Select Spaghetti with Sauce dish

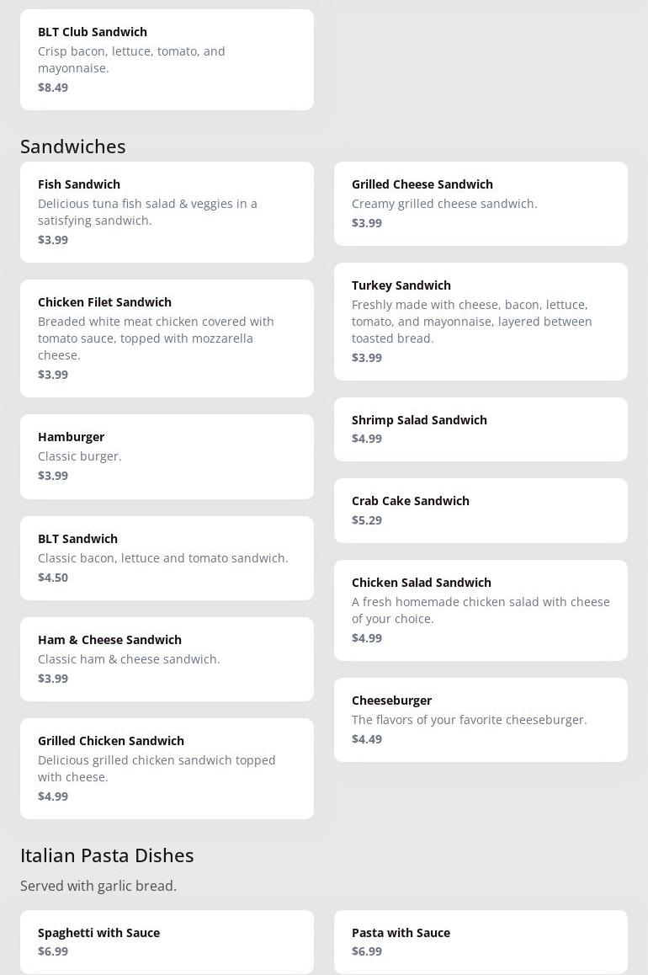coord(167,942)
